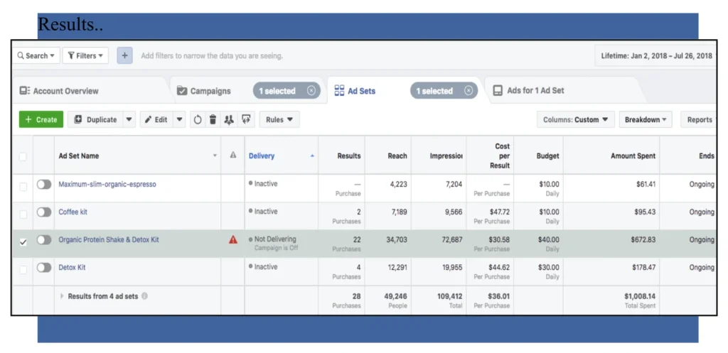Click the Lifetime date range selector
Viewport: 728px width, 353px height.
point(655,55)
